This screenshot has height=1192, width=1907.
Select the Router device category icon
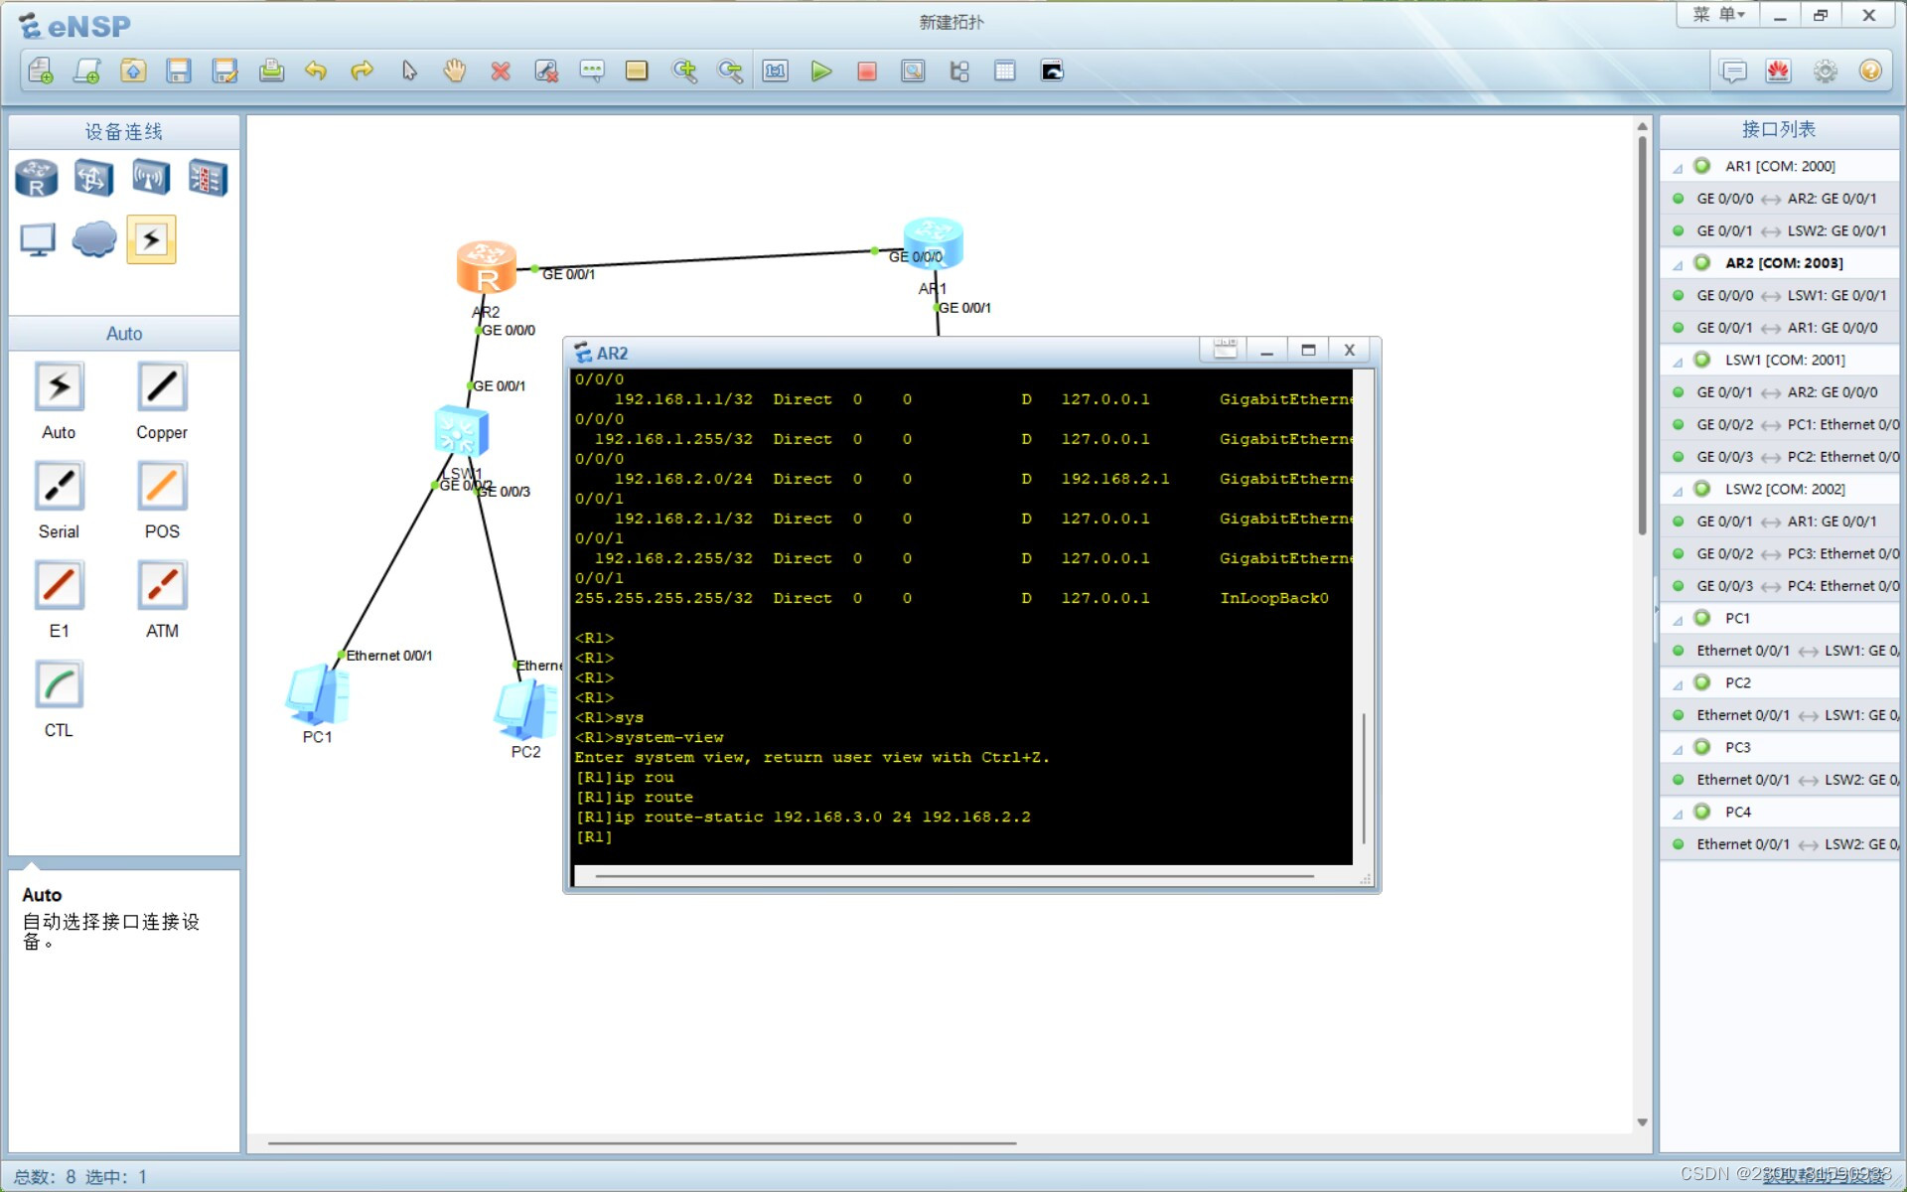click(37, 179)
